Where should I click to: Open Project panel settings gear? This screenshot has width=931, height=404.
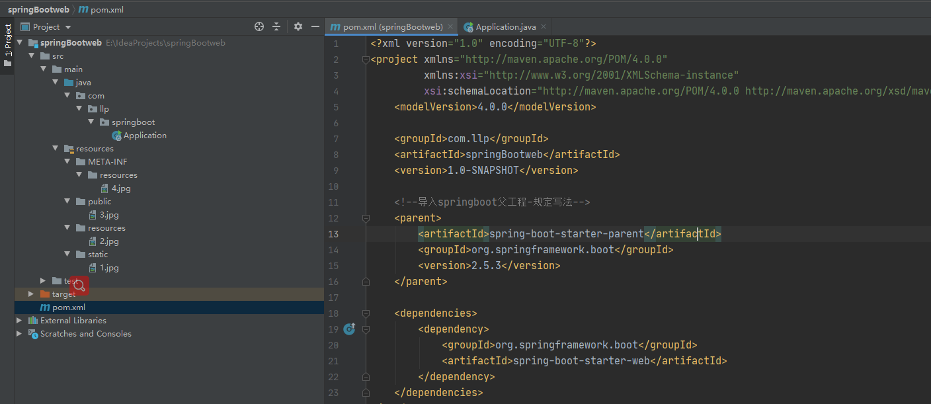tap(298, 26)
